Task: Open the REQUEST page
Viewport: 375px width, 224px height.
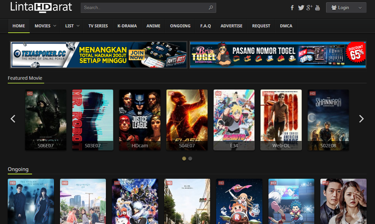Action: click(261, 26)
